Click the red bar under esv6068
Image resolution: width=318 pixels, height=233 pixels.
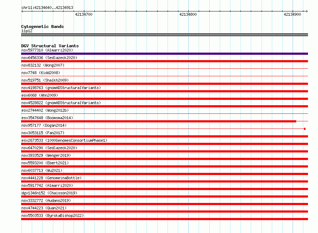tap(164, 99)
